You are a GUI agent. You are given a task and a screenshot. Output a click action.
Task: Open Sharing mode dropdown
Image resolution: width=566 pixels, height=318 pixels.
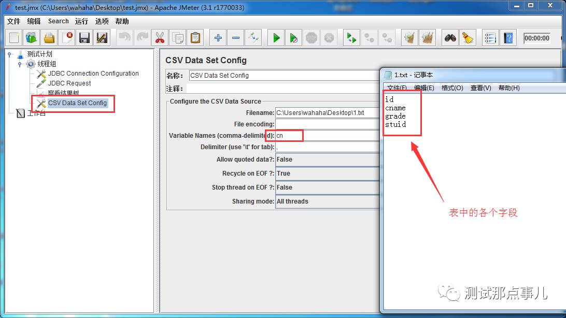pos(328,201)
